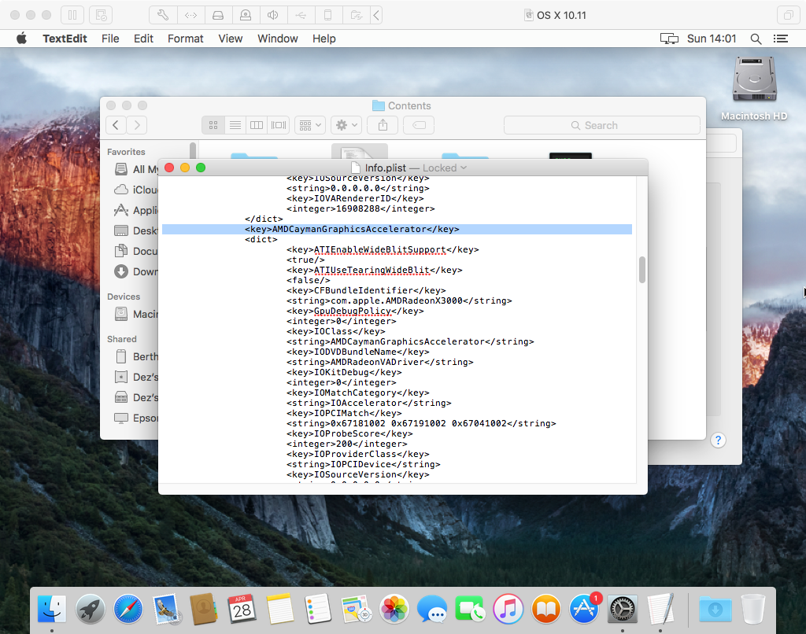Click the mobile device icon in the VM toolbar
806x634 pixels.
coord(328,15)
